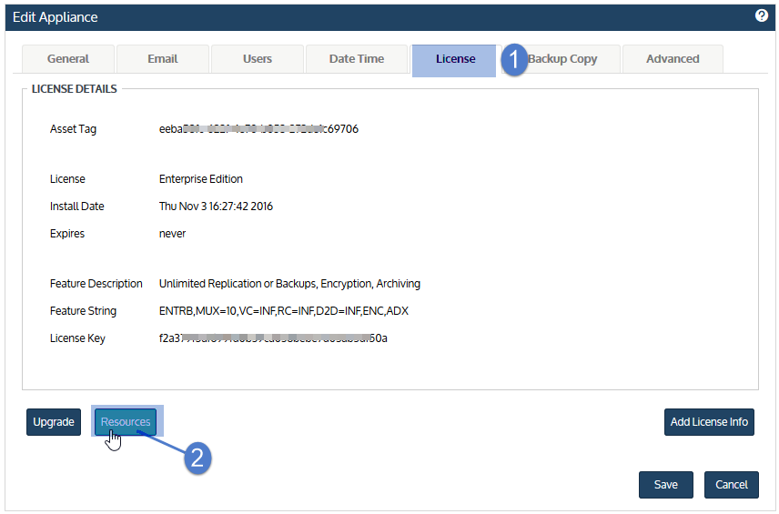Click the 'Unlimited Replication or Backups' feature description
This screenshot has width=779, height=514.
pyautogui.click(x=289, y=284)
